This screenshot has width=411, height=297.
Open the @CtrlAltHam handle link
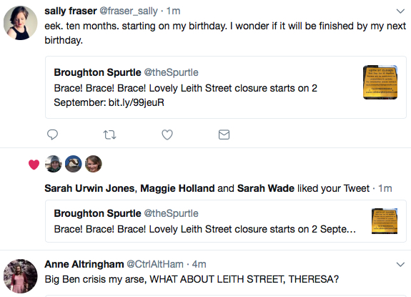[x=155, y=264]
